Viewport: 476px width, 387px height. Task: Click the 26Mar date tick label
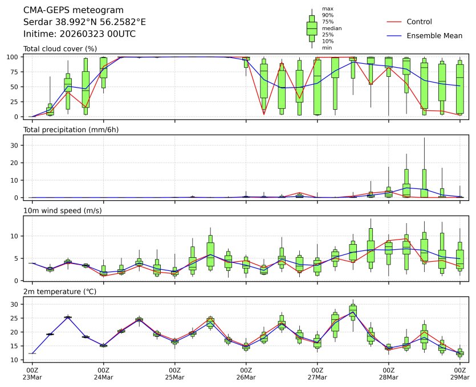click(x=246, y=377)
